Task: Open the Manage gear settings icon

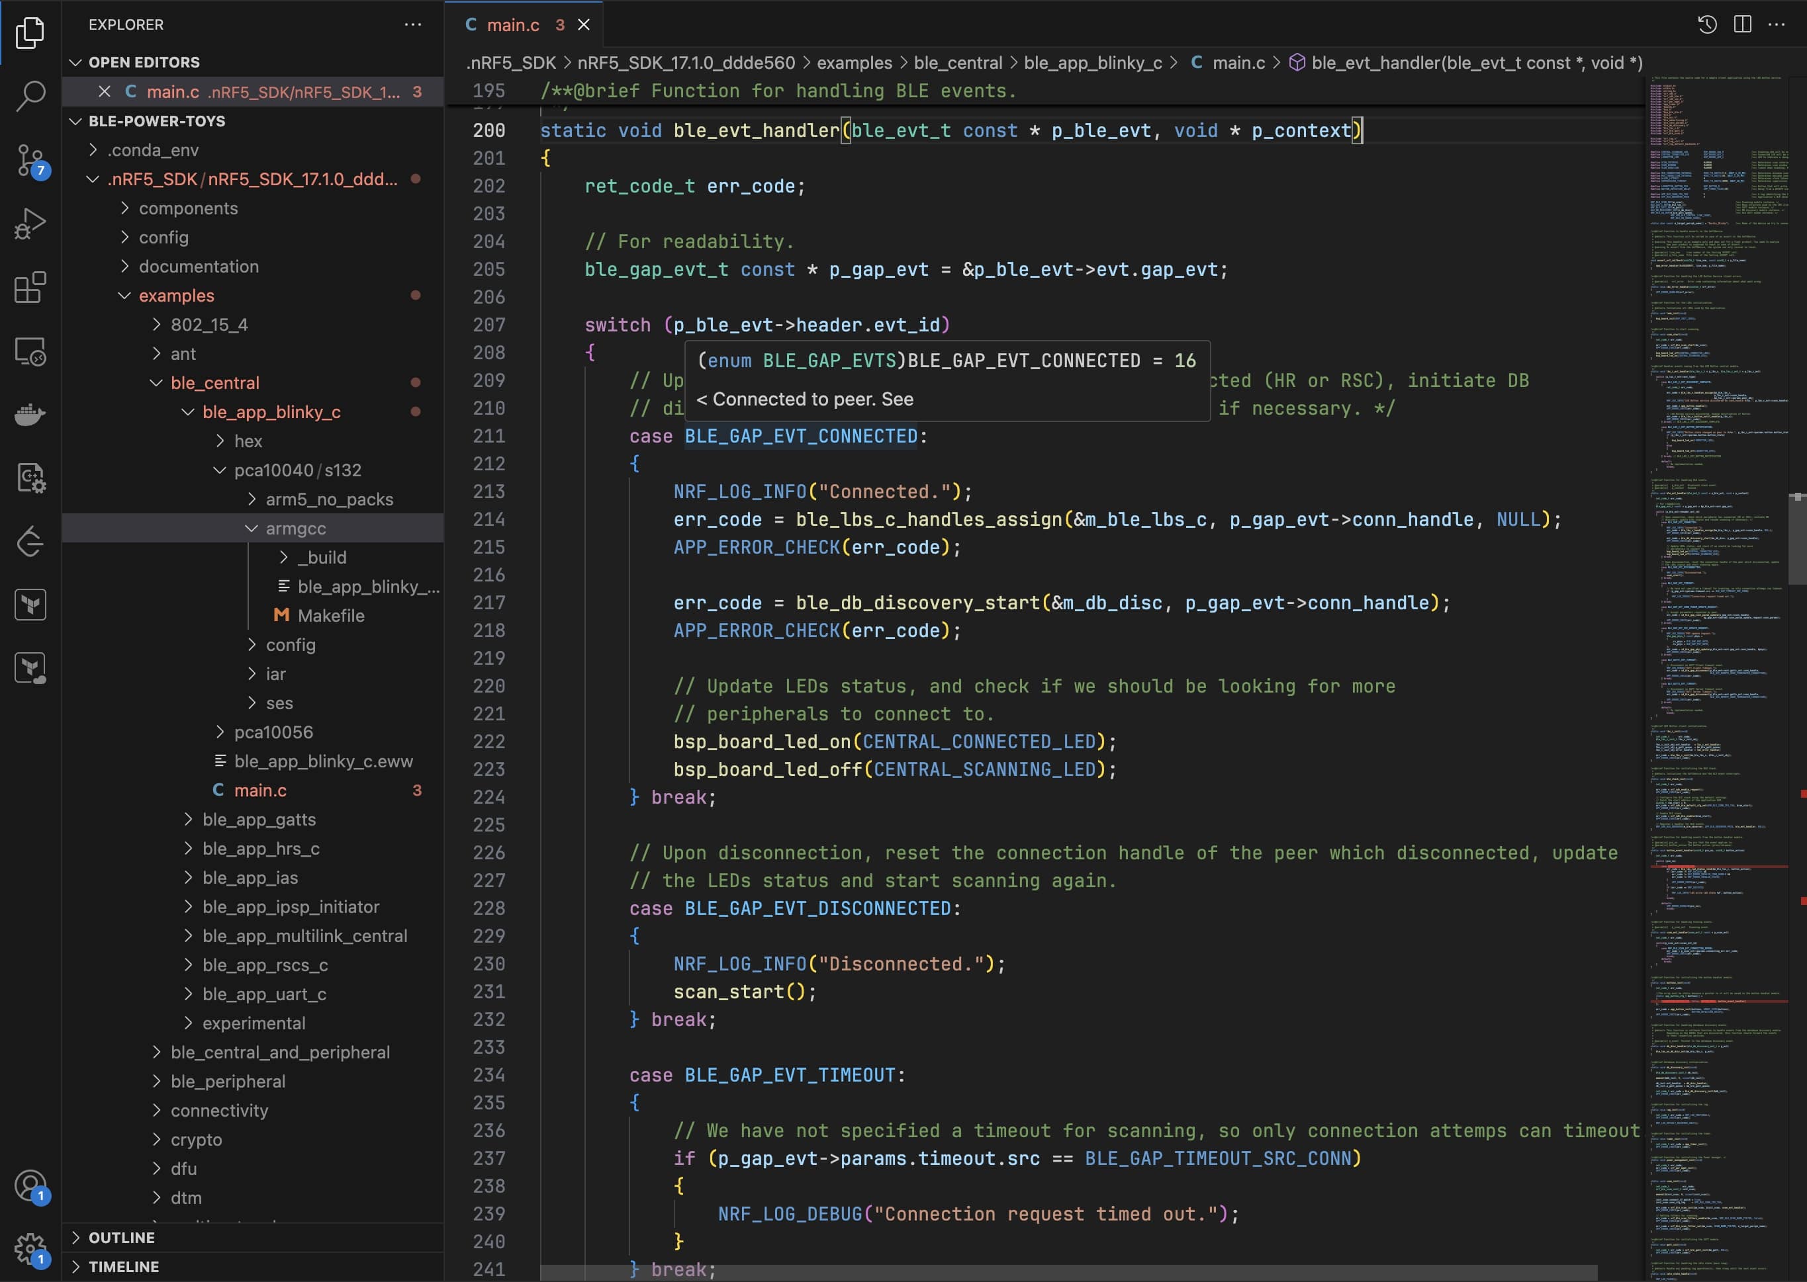Action: (30, 1250)
